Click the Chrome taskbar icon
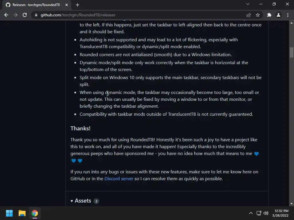Viewport: 294px width, 220px height. pyautogui.click(x=35, y=213)
